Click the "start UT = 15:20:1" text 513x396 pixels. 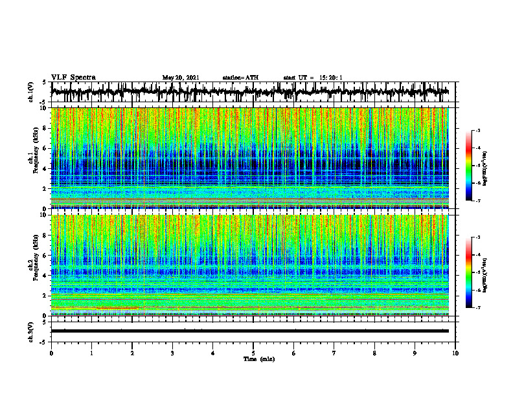pos(313,78)
